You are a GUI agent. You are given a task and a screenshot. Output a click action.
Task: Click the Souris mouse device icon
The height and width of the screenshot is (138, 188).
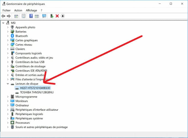[x=12, y=127]
